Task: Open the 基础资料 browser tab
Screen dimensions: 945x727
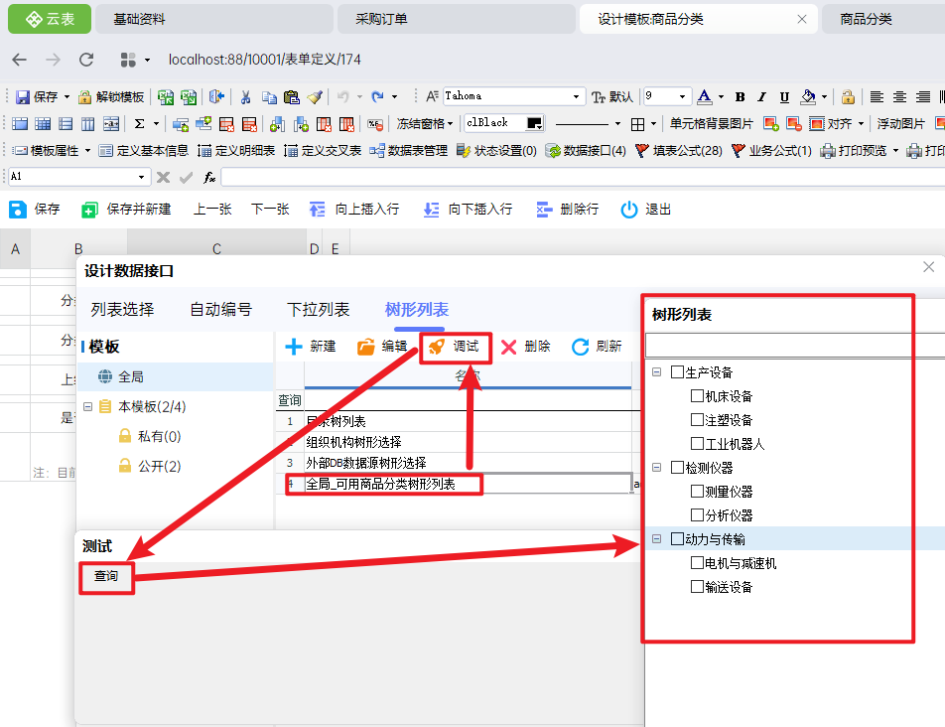Action: click(x=214, y=19)
